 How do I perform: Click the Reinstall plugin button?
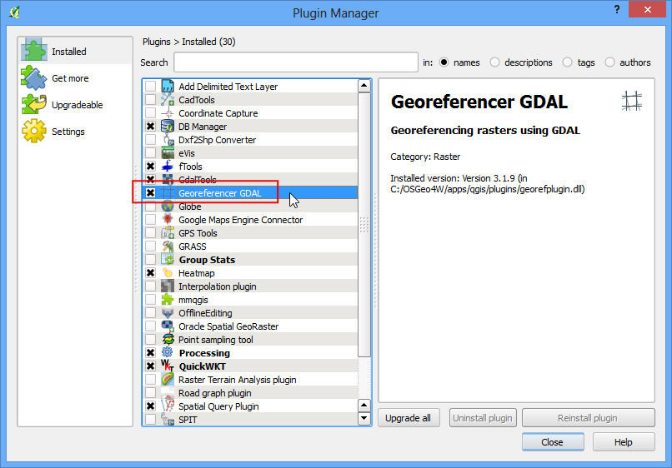(x=588, y=418)
